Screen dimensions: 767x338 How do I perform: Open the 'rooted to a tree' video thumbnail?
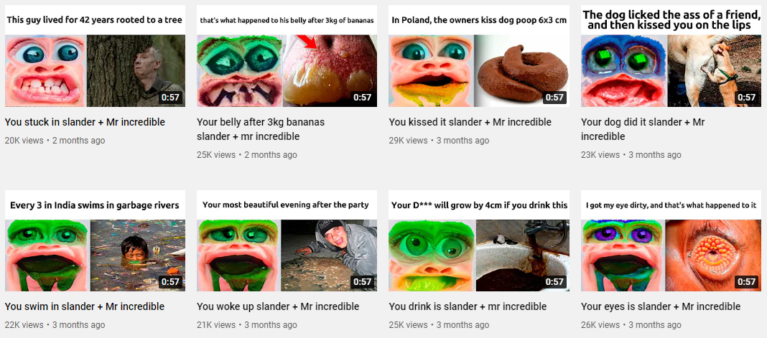pos(95,56)
